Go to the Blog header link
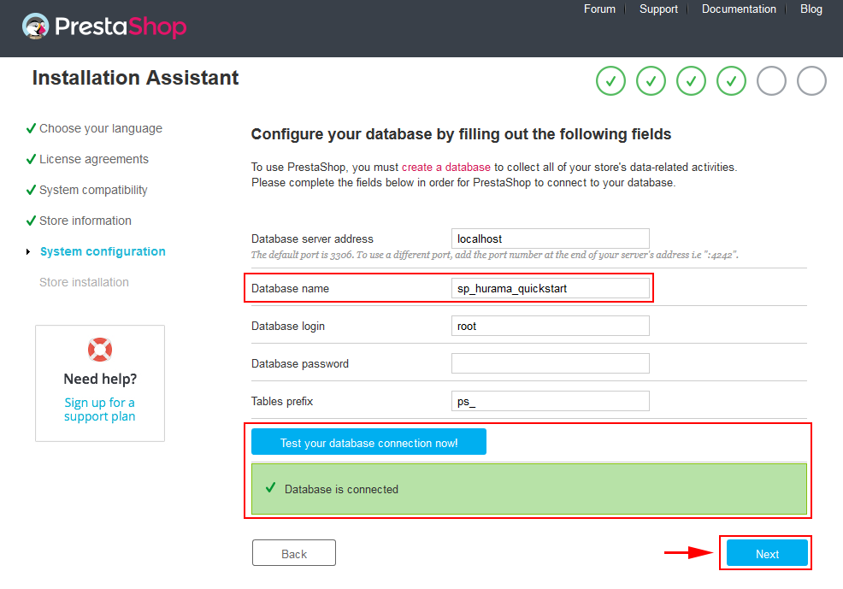 811,9
